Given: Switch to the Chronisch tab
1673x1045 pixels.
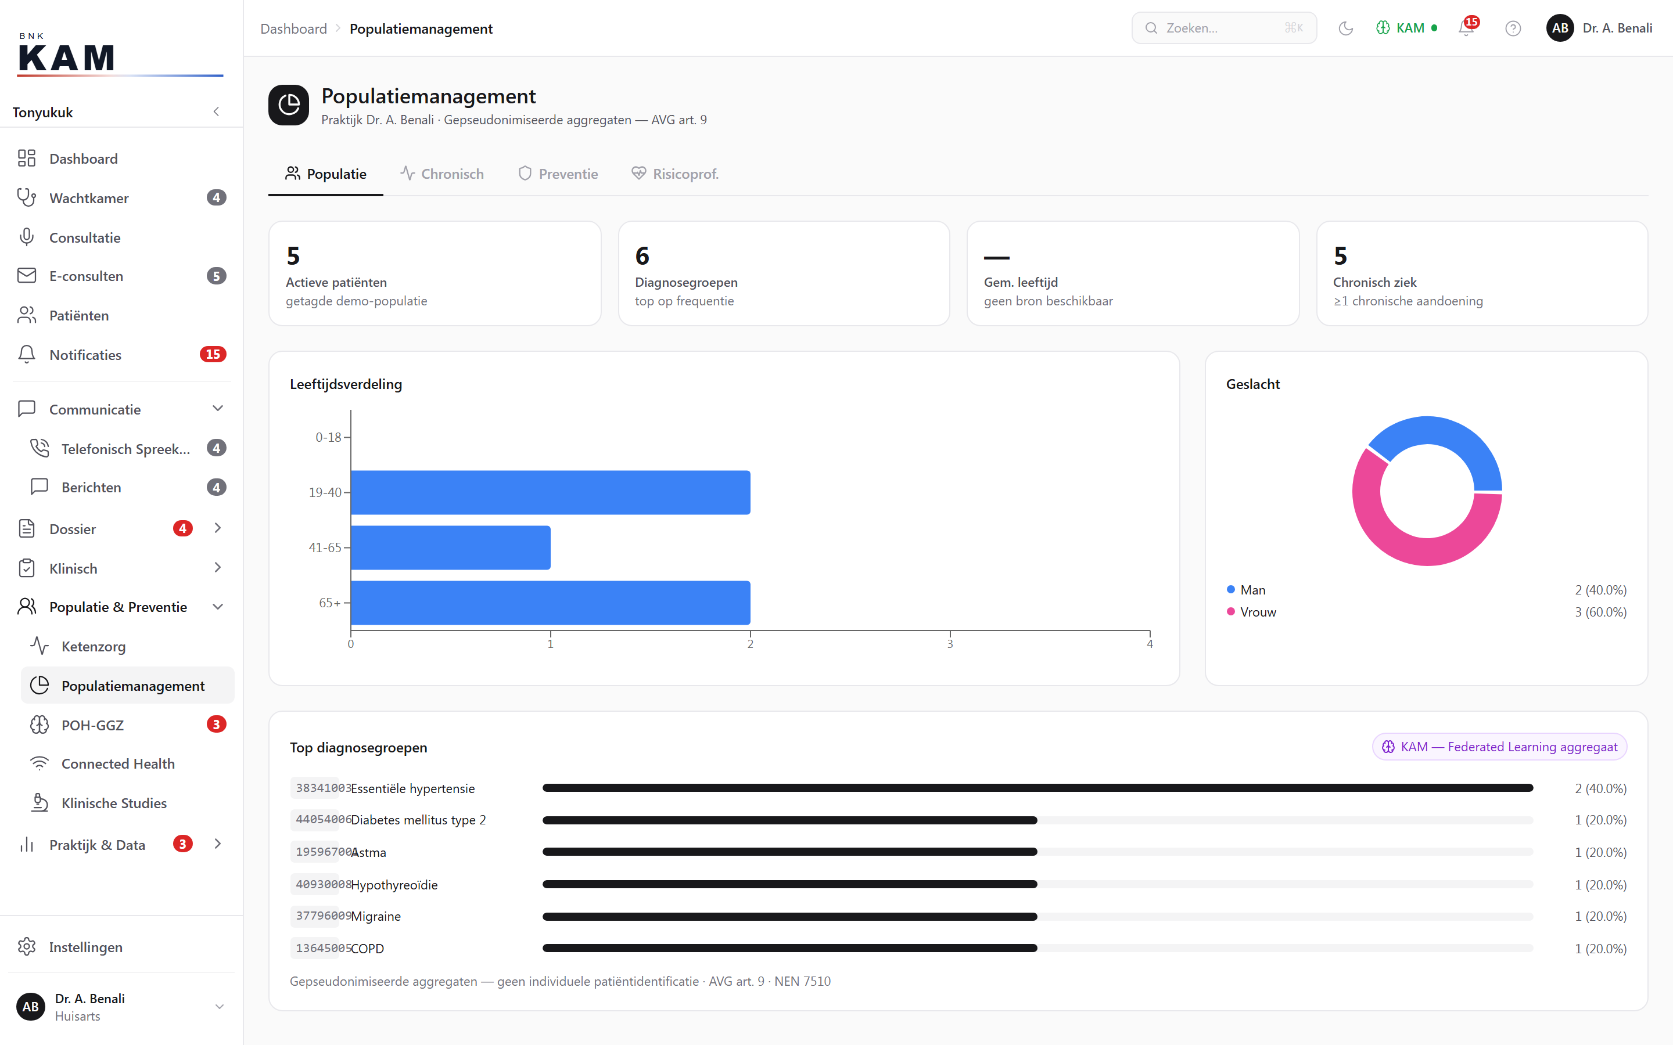Looking at the screenshot, I should 441,174.
